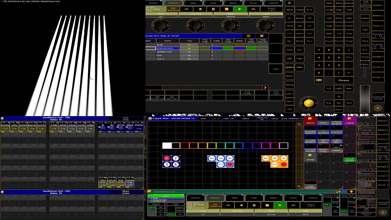Zoom in using upper layout magnifier icon

click(x=299, y=124)
